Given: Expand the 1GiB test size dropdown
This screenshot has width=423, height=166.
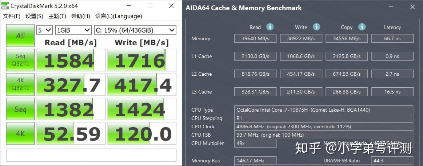Looking at the screenshot, I should coord(73,30).
